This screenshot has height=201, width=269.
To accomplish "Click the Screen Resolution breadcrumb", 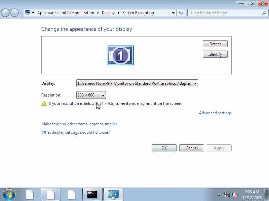I will (x=138, y=13).
